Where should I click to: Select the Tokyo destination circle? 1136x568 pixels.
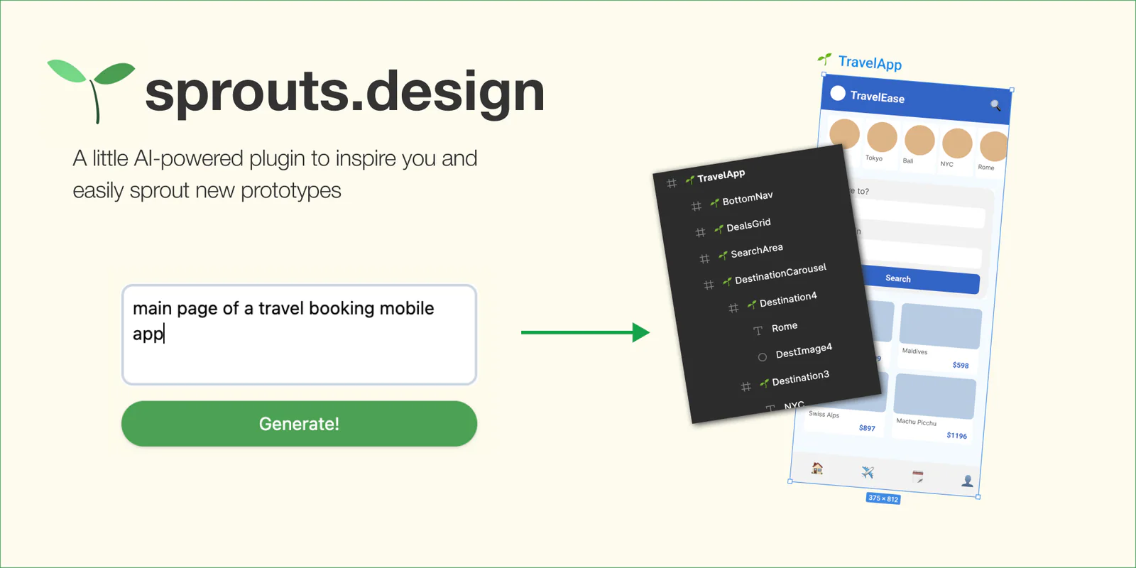tap(882, 137)
